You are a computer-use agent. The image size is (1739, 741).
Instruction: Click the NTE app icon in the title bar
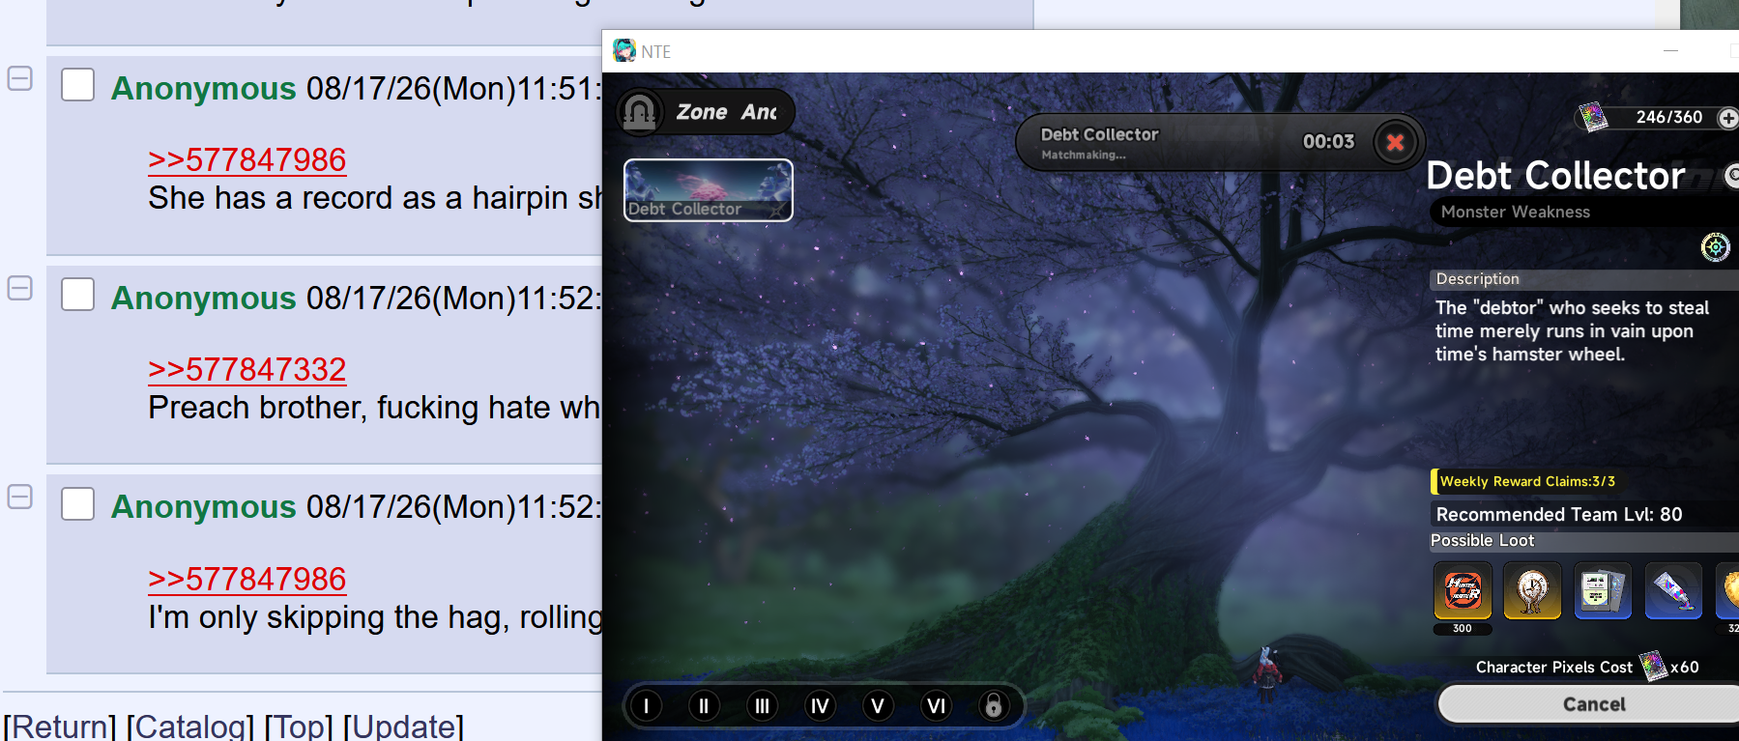click(624, 50)
